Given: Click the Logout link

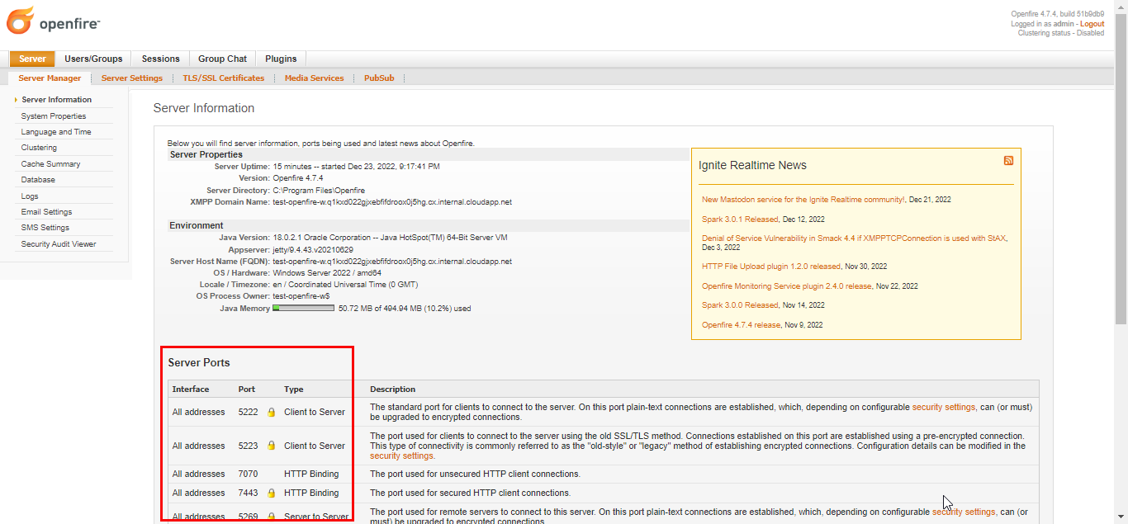Looking at the screenshot, I should coord(1092,24).
